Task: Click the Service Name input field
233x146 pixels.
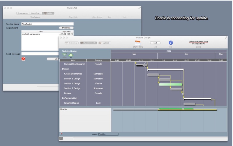Action: pyautogui.click(x=47, y=24)
